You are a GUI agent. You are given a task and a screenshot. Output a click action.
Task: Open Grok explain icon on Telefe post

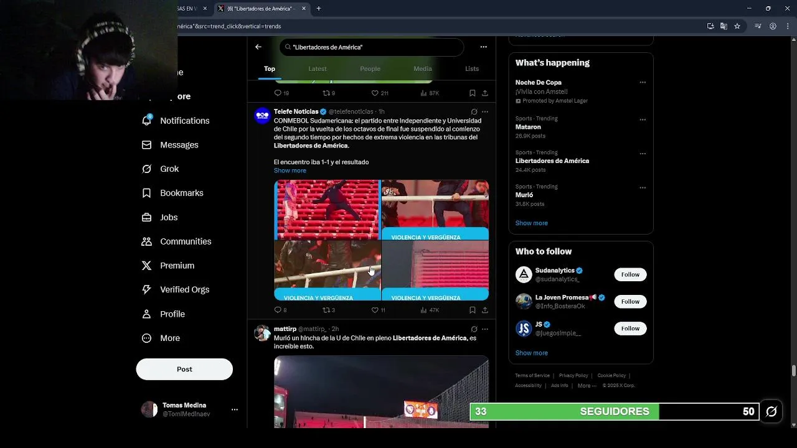pos(474,112)
